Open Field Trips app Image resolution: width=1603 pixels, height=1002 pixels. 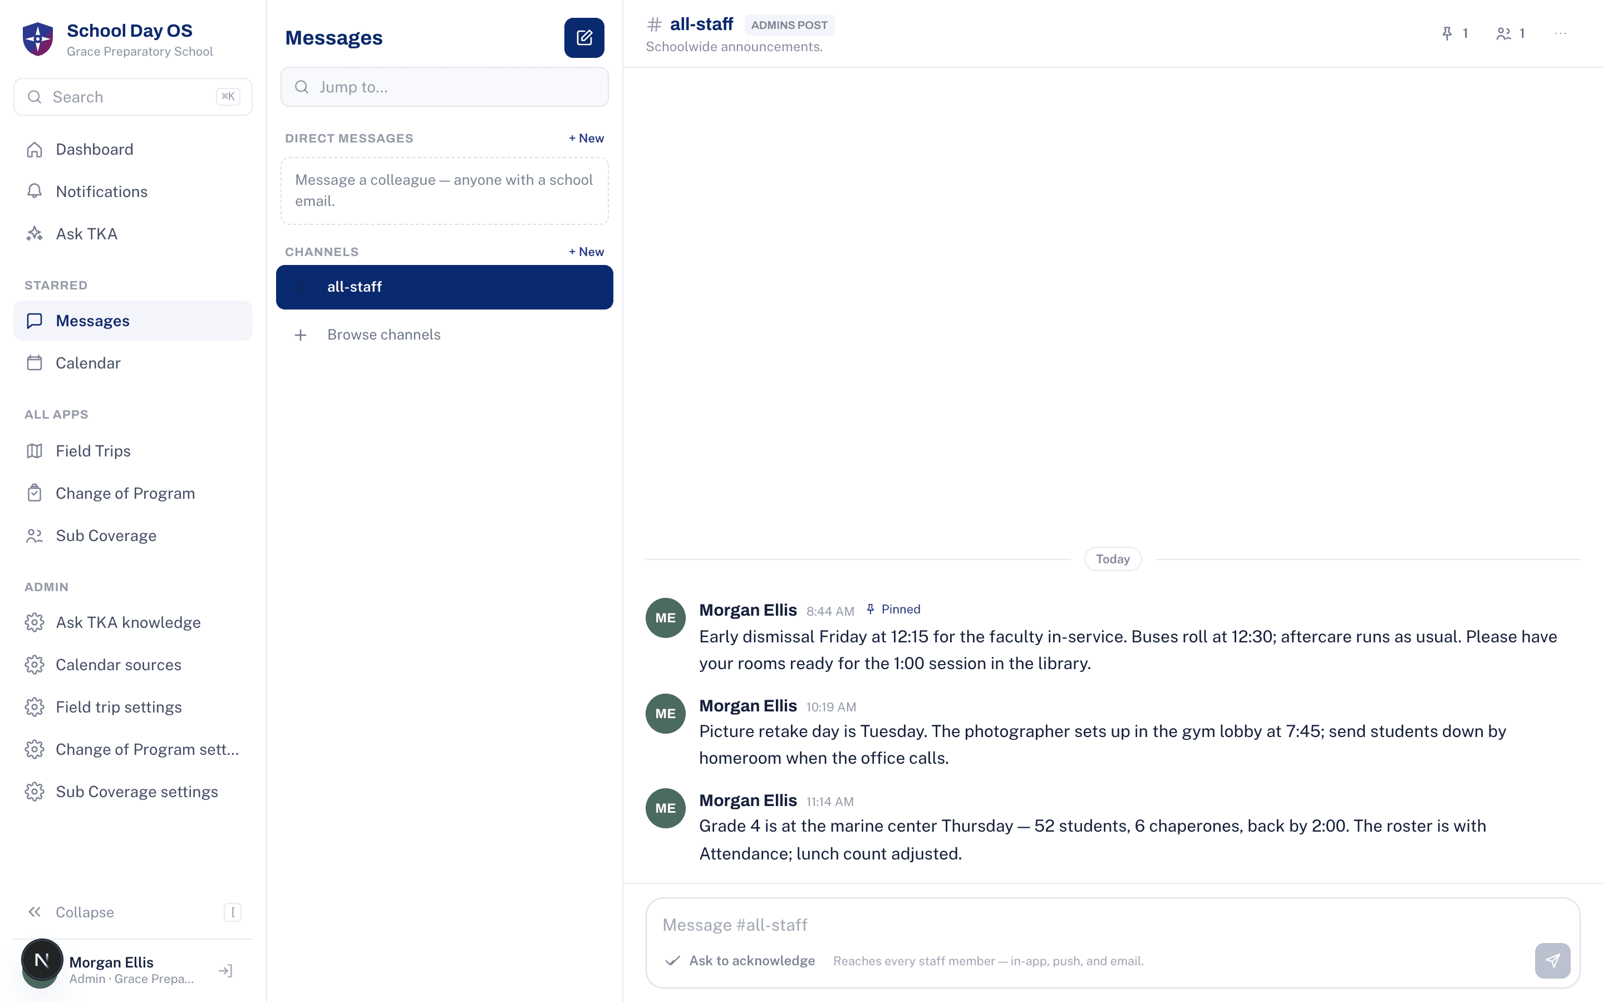pos(132,451)
